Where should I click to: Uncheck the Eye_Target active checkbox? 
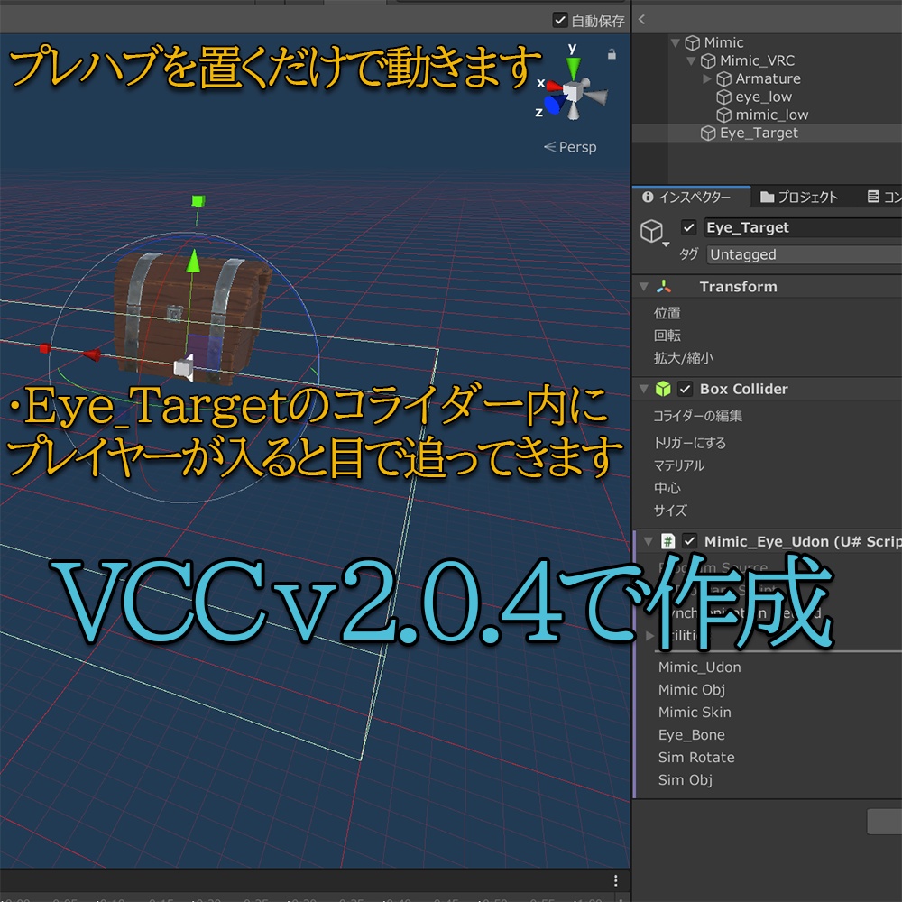coord(689,227)
